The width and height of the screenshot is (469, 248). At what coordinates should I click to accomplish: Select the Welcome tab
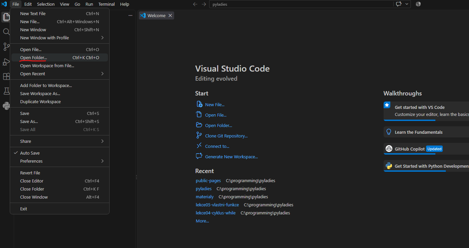(156, 15)
